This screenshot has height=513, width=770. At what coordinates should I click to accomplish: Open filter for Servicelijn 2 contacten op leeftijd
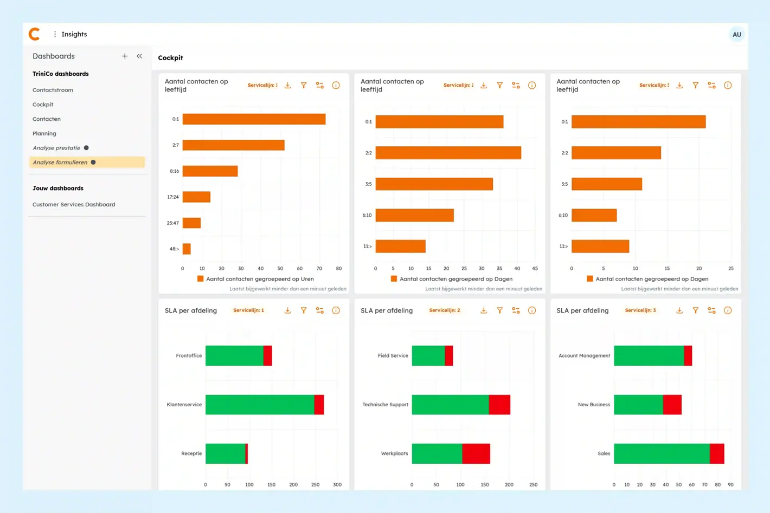coord(500,86)
